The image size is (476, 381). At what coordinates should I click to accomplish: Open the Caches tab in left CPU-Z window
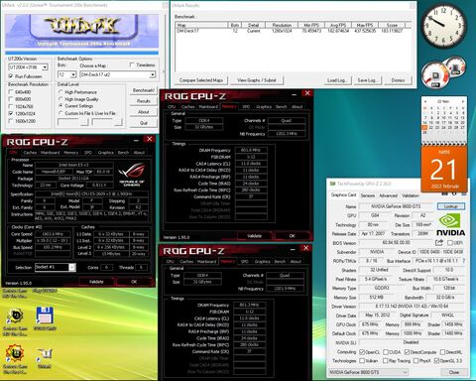30,153
